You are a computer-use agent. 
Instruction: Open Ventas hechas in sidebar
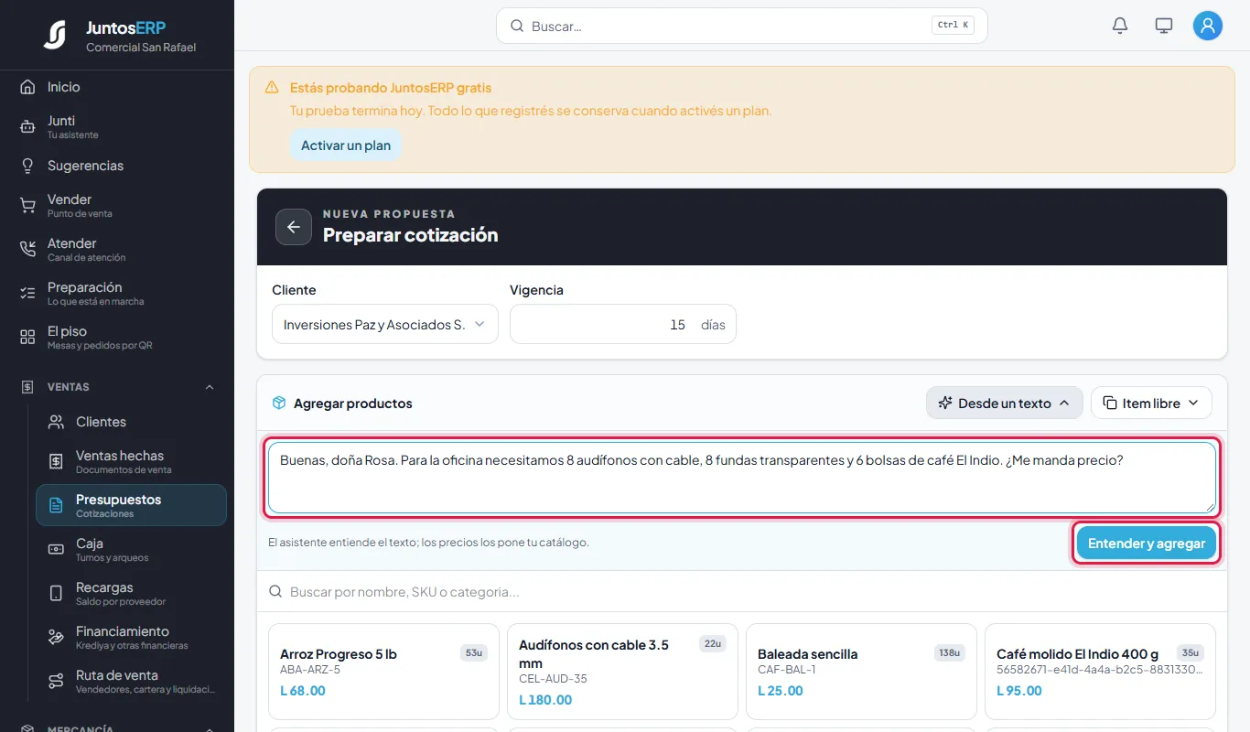[x=131, y=461]
